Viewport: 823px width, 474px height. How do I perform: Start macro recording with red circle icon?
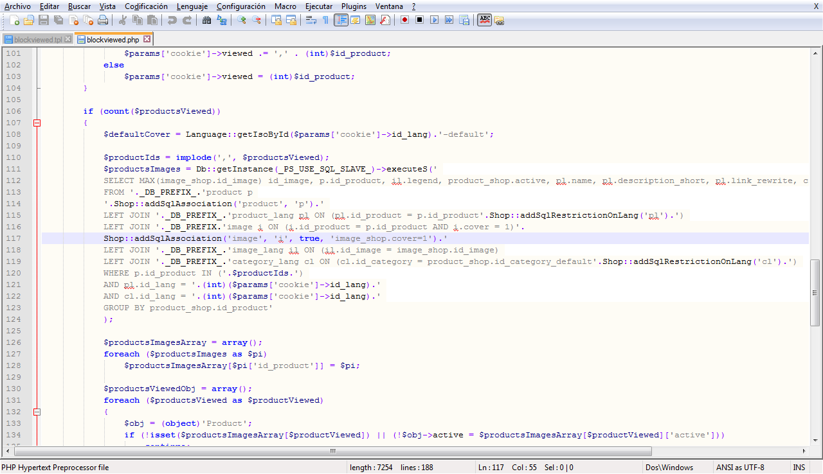404,20
